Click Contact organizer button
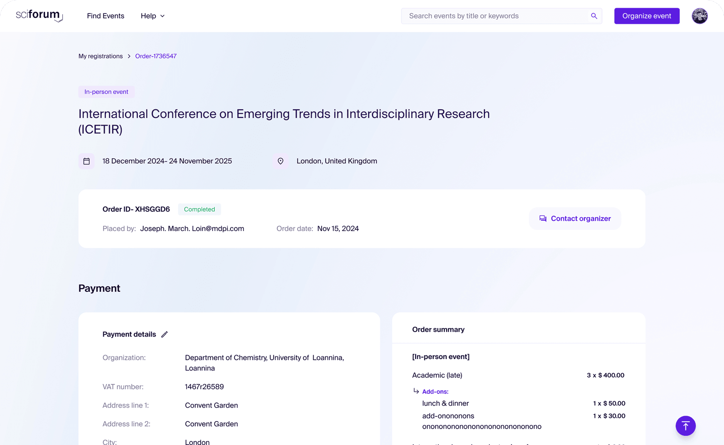 tap(575, 218)
